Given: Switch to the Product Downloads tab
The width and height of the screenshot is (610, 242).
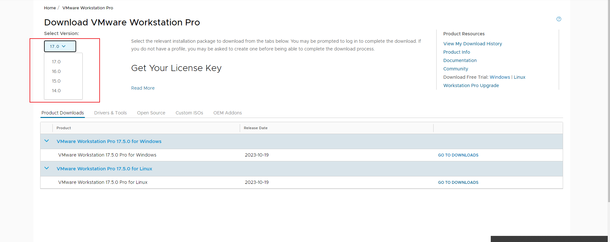Looking at the screenshot, I should point(63,113).
